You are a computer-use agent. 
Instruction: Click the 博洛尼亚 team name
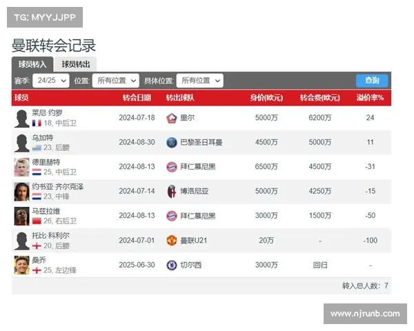(x=195, y=191)
